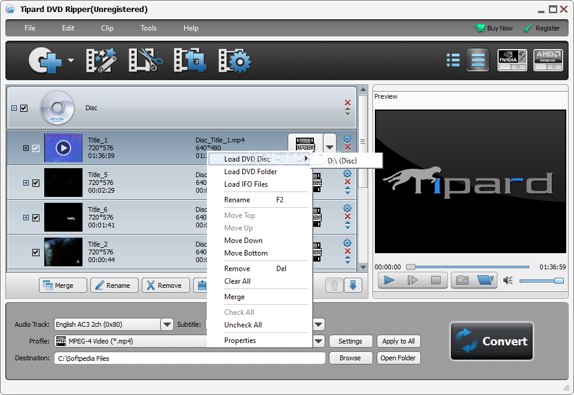574x395 pixels.
Task: Open Title_1 MPEG4 format icon
Action: pyautogui.click(x=306, y=144)
